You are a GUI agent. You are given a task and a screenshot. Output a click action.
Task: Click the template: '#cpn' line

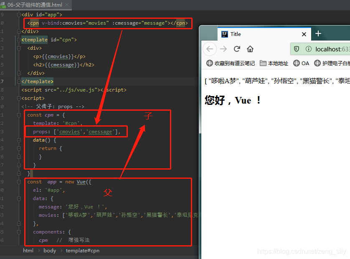58,123
